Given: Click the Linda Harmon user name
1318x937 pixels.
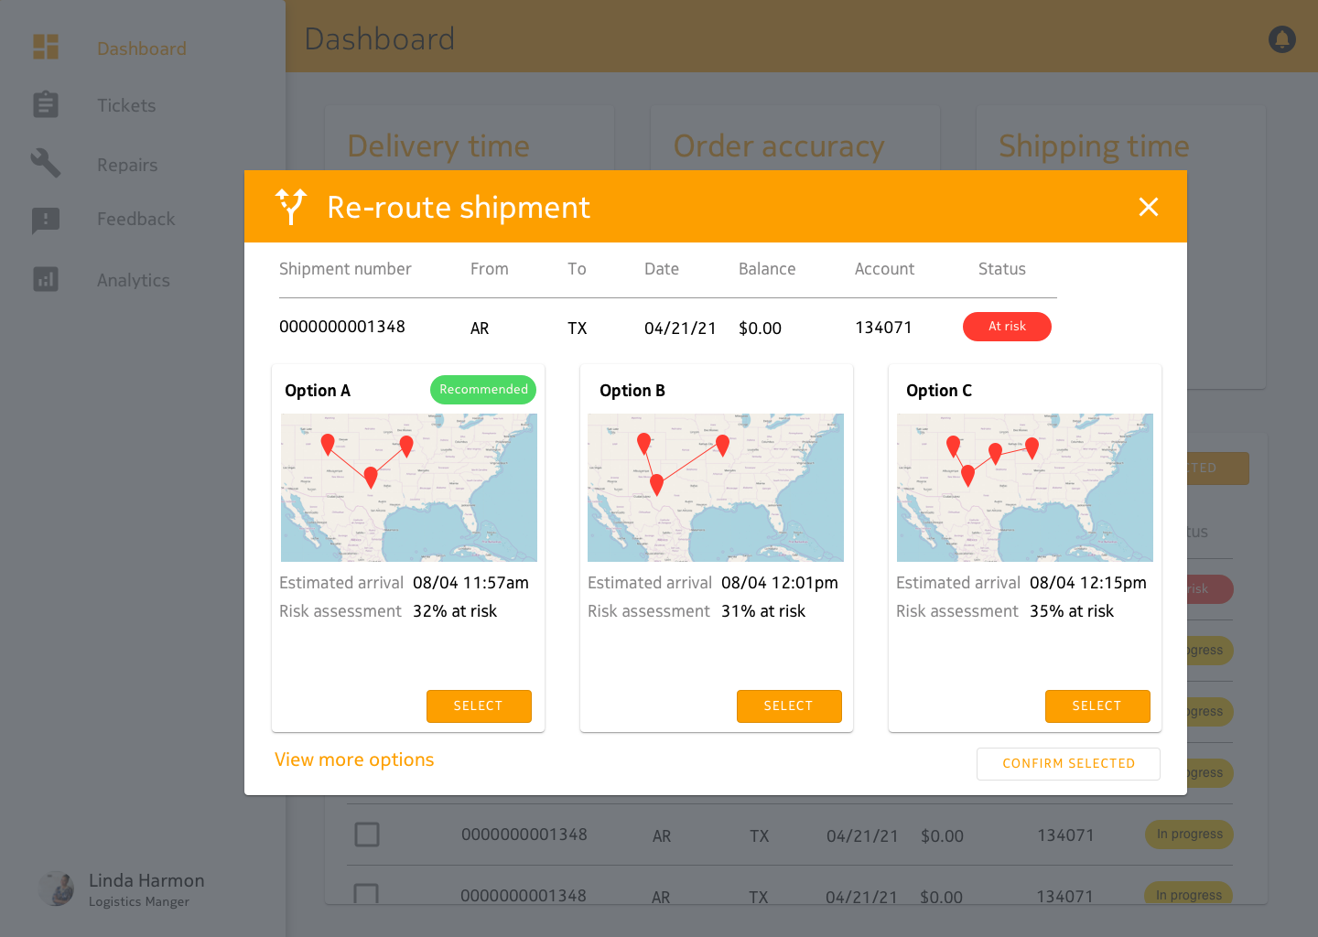Looking at the screenshot, I should coord(146,880).
